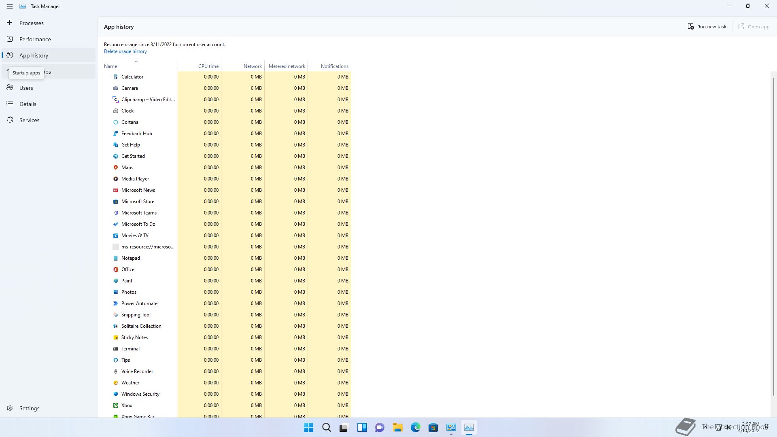This screenshot has height=437, width=777.
Task: Select the App history page
Action: click(49, 55)
